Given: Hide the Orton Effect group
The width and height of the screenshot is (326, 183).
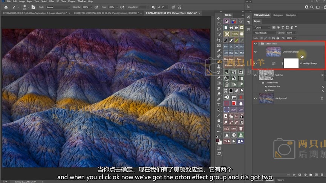Looking at the screenshot, I should click(256, 44).
